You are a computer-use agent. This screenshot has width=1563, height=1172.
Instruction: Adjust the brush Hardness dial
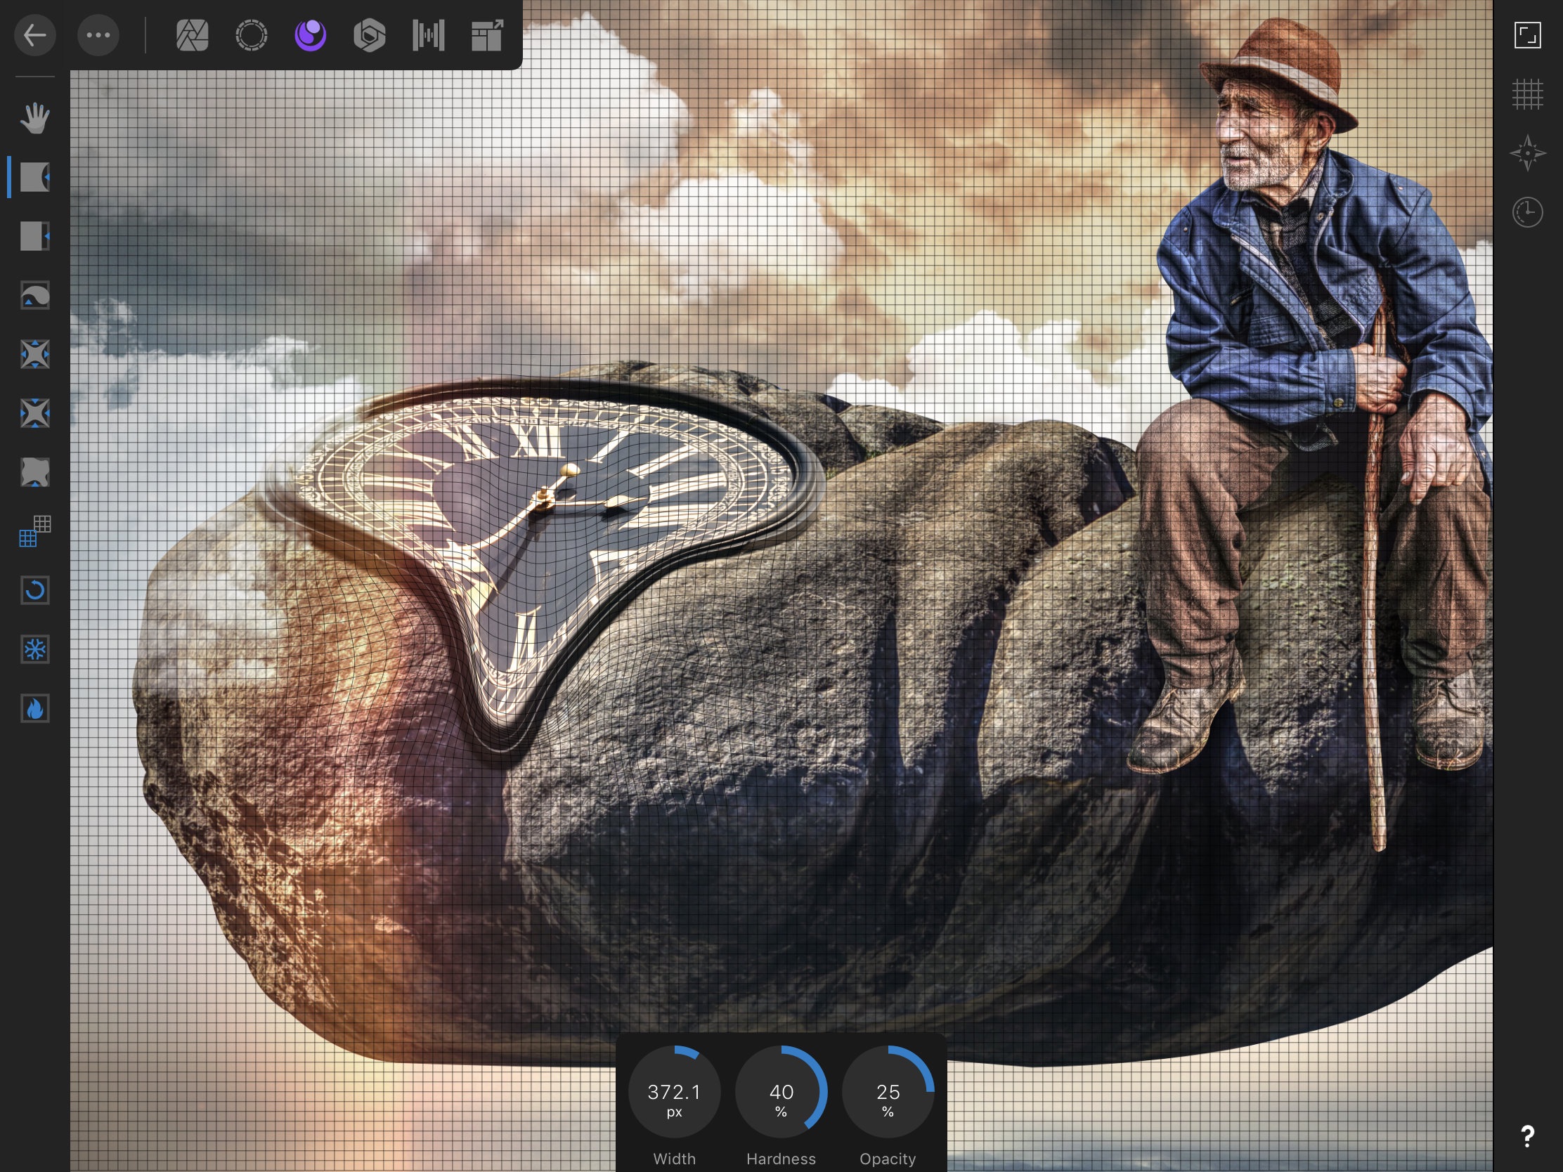(781, 1091)
